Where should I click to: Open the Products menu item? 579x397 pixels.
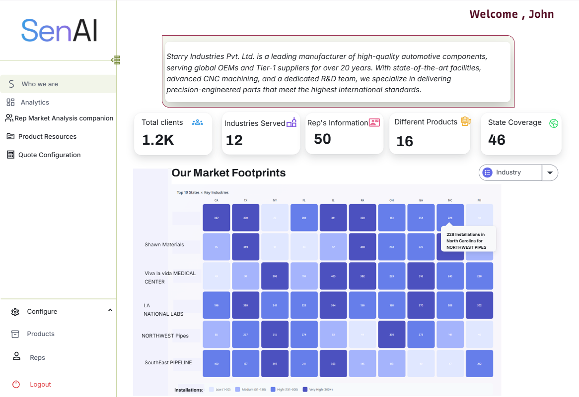pyautogui.click(x=40, y=334)
